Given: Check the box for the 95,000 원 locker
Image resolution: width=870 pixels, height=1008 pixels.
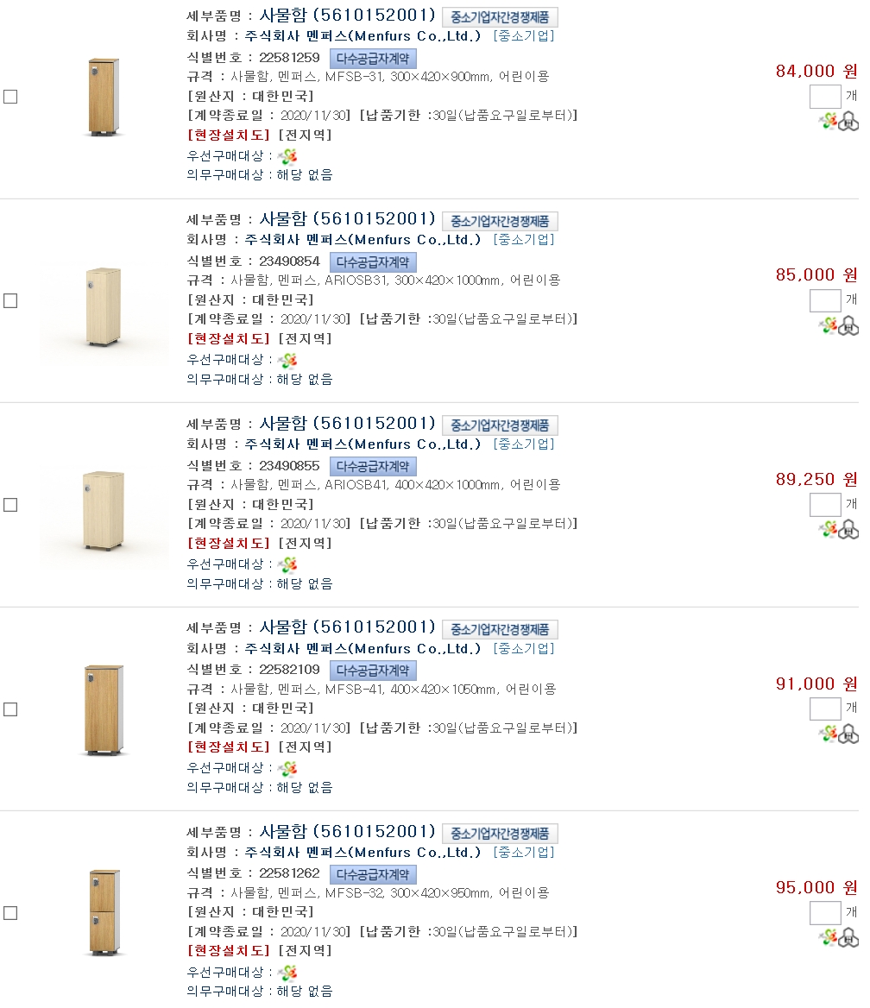Looking at the screenshot, I should coord(10,913).
